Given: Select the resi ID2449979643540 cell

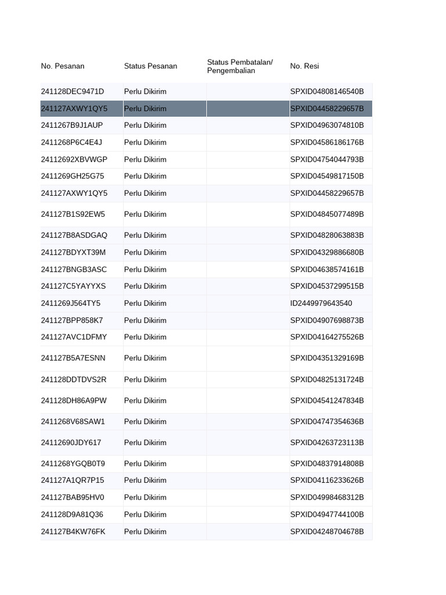Looking at the screenshot, I should pos(321,303).
